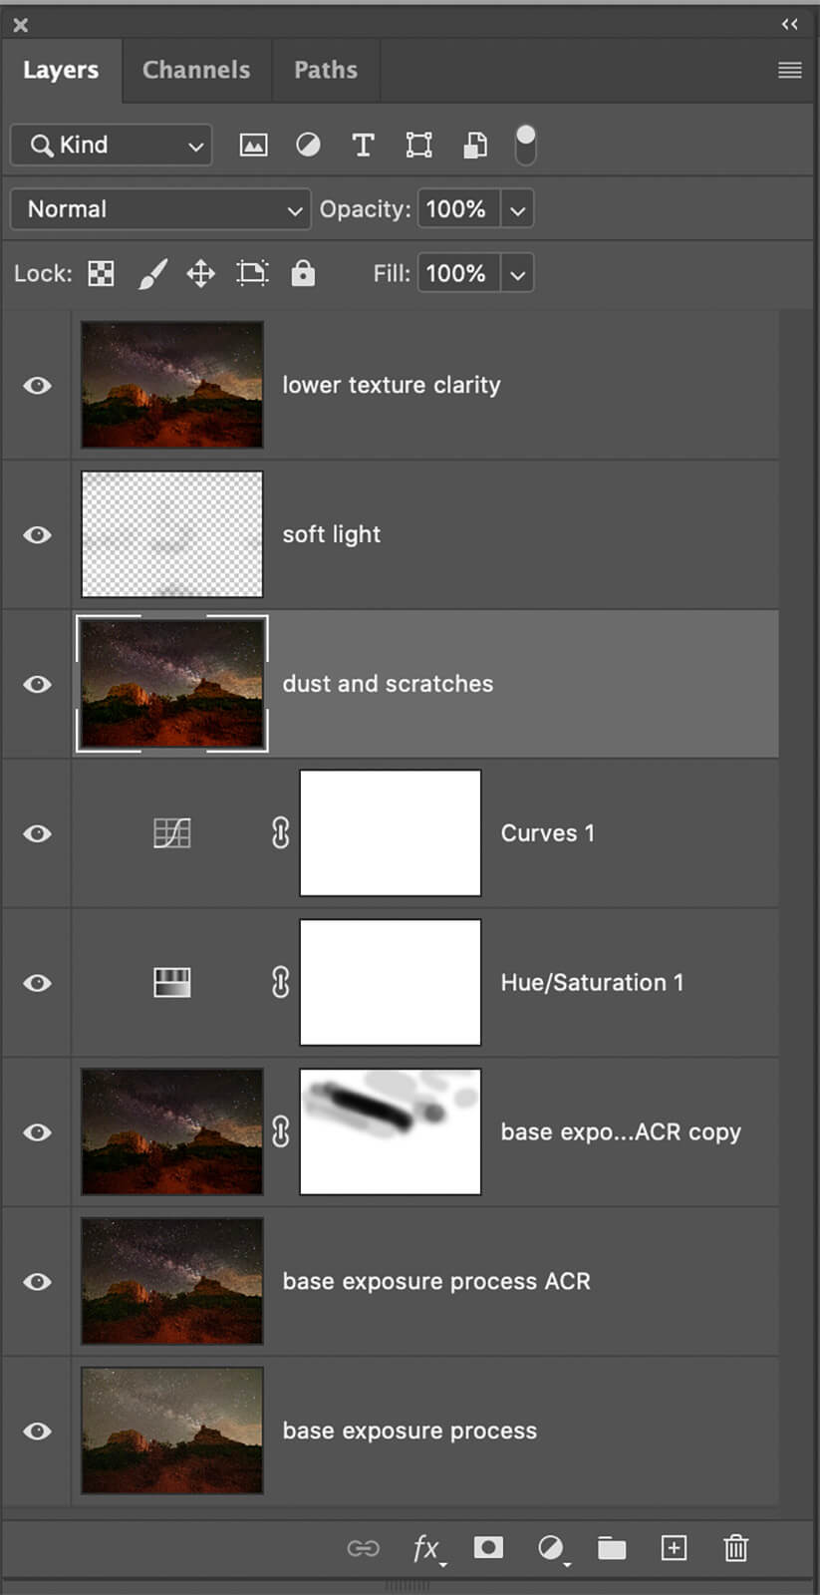This screenshot has width=820, height=1595.
Task: Expand the Opacity value dropdown arrow
Action: point(517,209)
